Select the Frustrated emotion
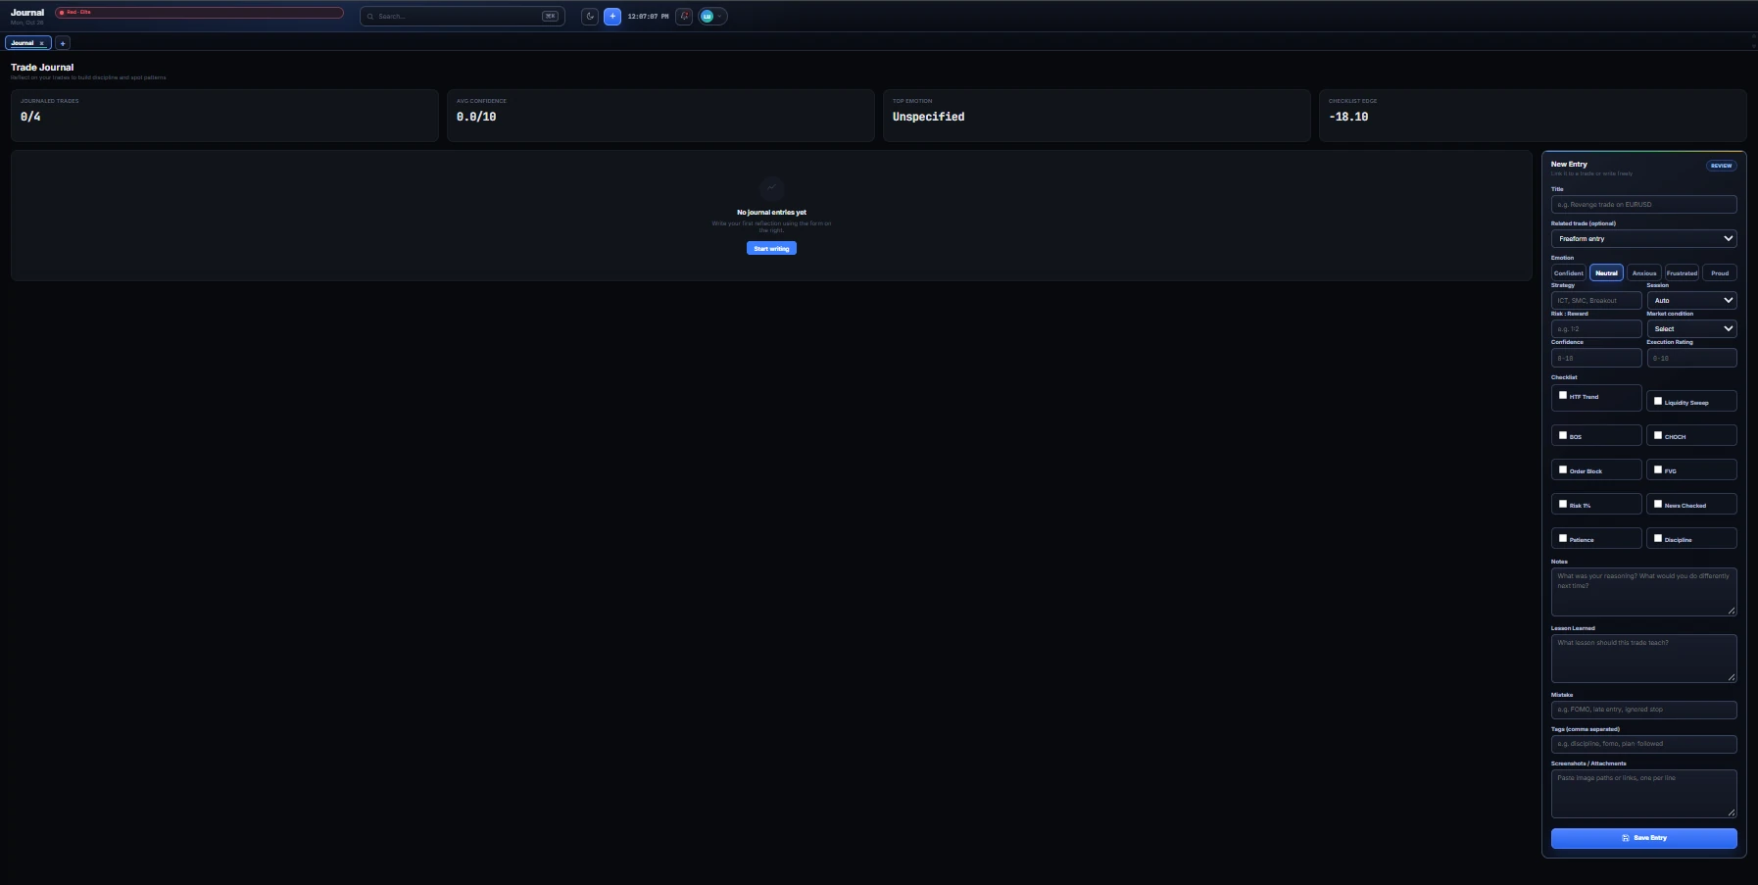Viewport: 1758px width, 885px height. tap(1682, 273)
